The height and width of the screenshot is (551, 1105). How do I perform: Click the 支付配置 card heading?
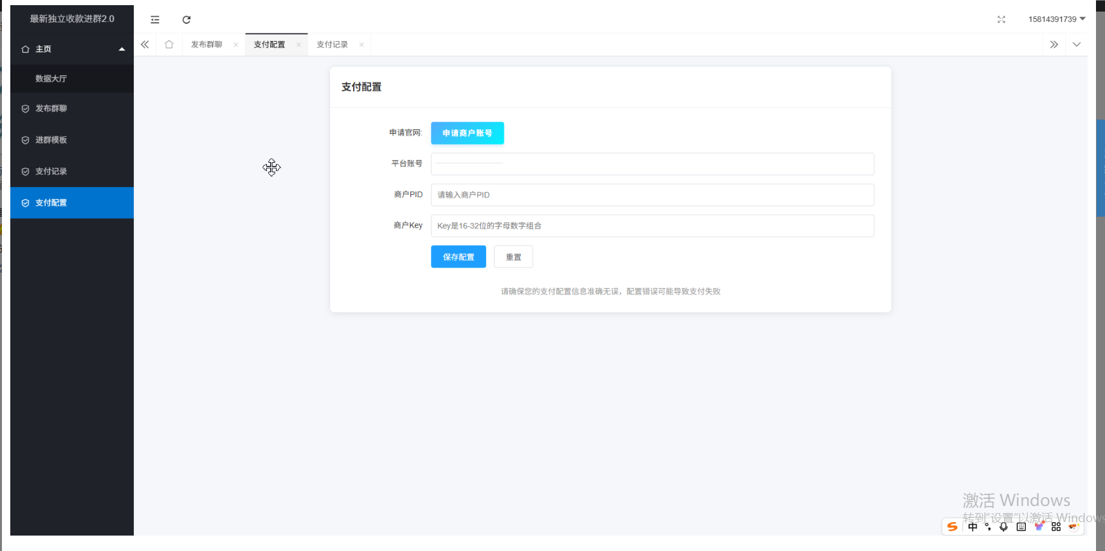(361, 87)
